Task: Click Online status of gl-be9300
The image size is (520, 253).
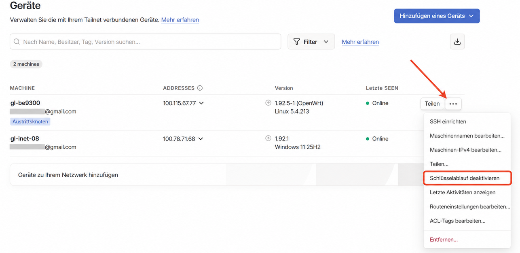Action: (x=377, y=103)
